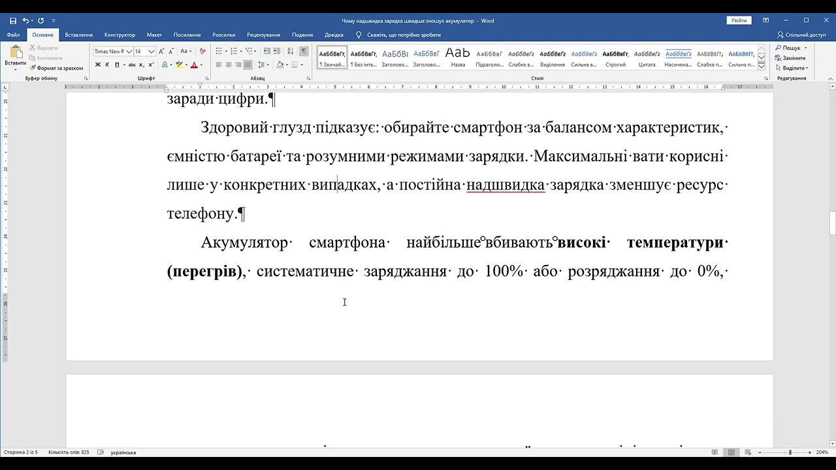The height and width of the screenshot is (470, 836).
Task: Toggle superscript formatting
Action: tap(151, 65)
